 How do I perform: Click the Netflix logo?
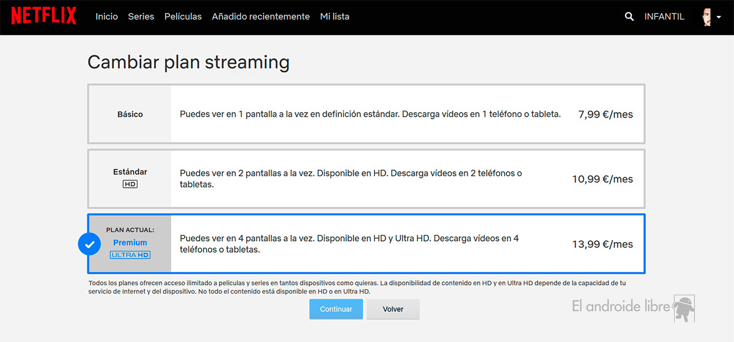coord(44,17)
